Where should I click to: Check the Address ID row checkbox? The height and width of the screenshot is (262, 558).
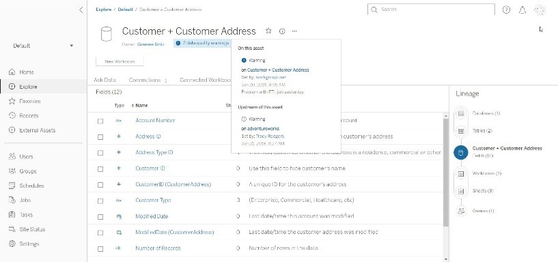[x=100, y=137]
